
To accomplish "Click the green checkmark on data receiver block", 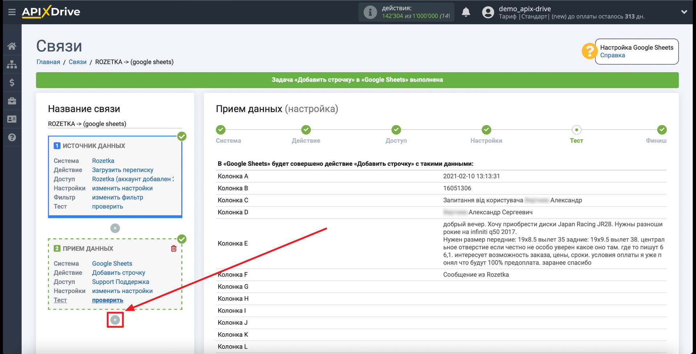I will [182, 239].
